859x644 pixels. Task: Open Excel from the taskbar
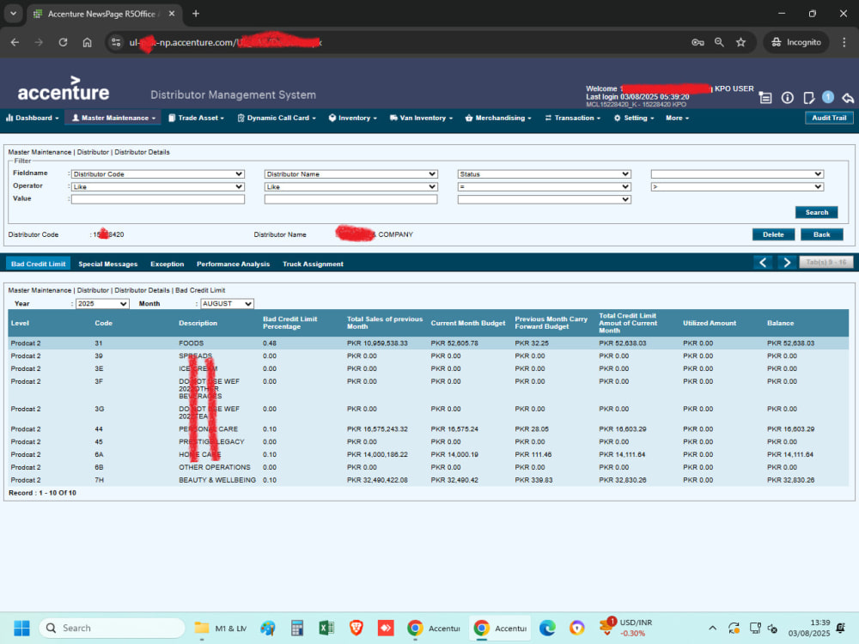(x=326, y=629)
